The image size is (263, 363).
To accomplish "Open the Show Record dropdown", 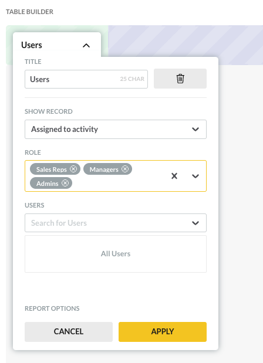I will pos(116,129).
